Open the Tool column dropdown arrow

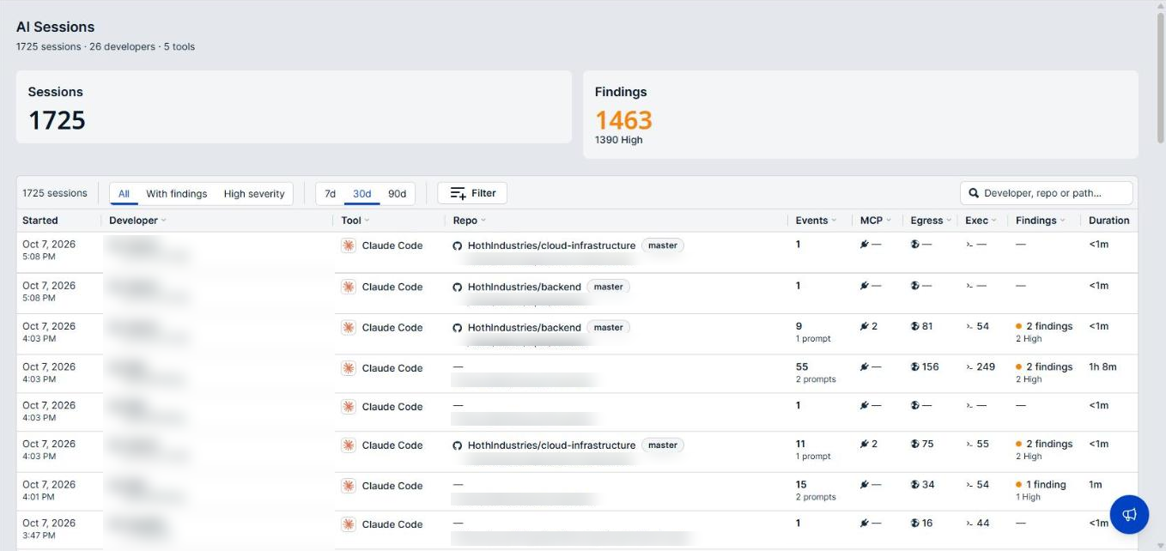point(367,221)
